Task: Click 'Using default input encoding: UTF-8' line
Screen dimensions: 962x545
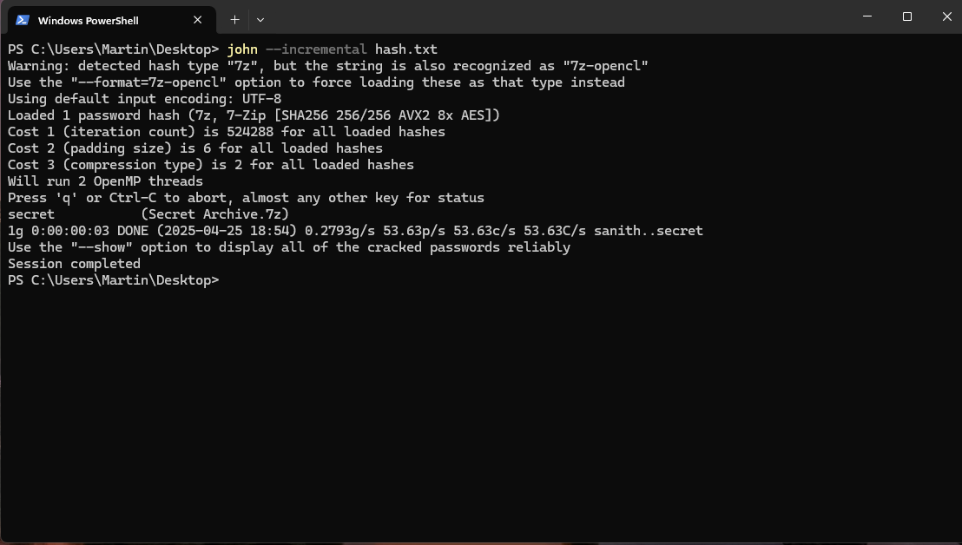Action: (145, 99)
